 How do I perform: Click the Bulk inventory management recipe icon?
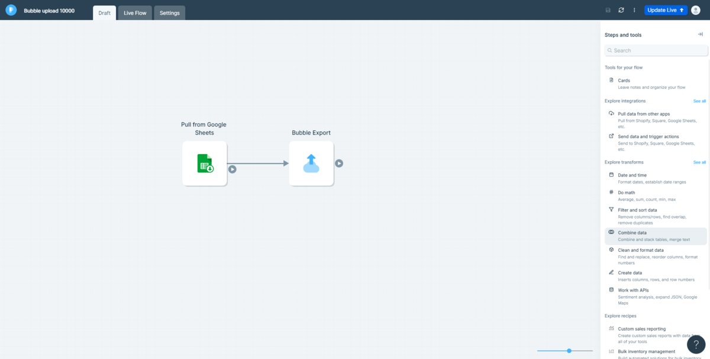(611, 351)
